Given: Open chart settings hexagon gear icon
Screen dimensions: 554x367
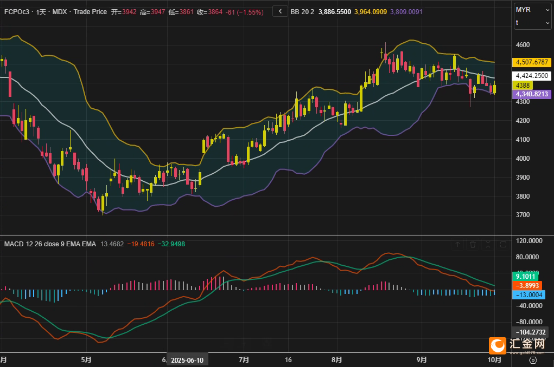Looking at the screenshot, I should (x=533, y=360).
